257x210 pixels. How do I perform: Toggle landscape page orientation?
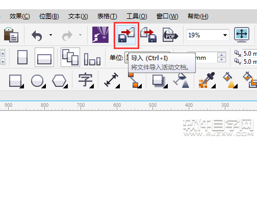tap(44, 57)
